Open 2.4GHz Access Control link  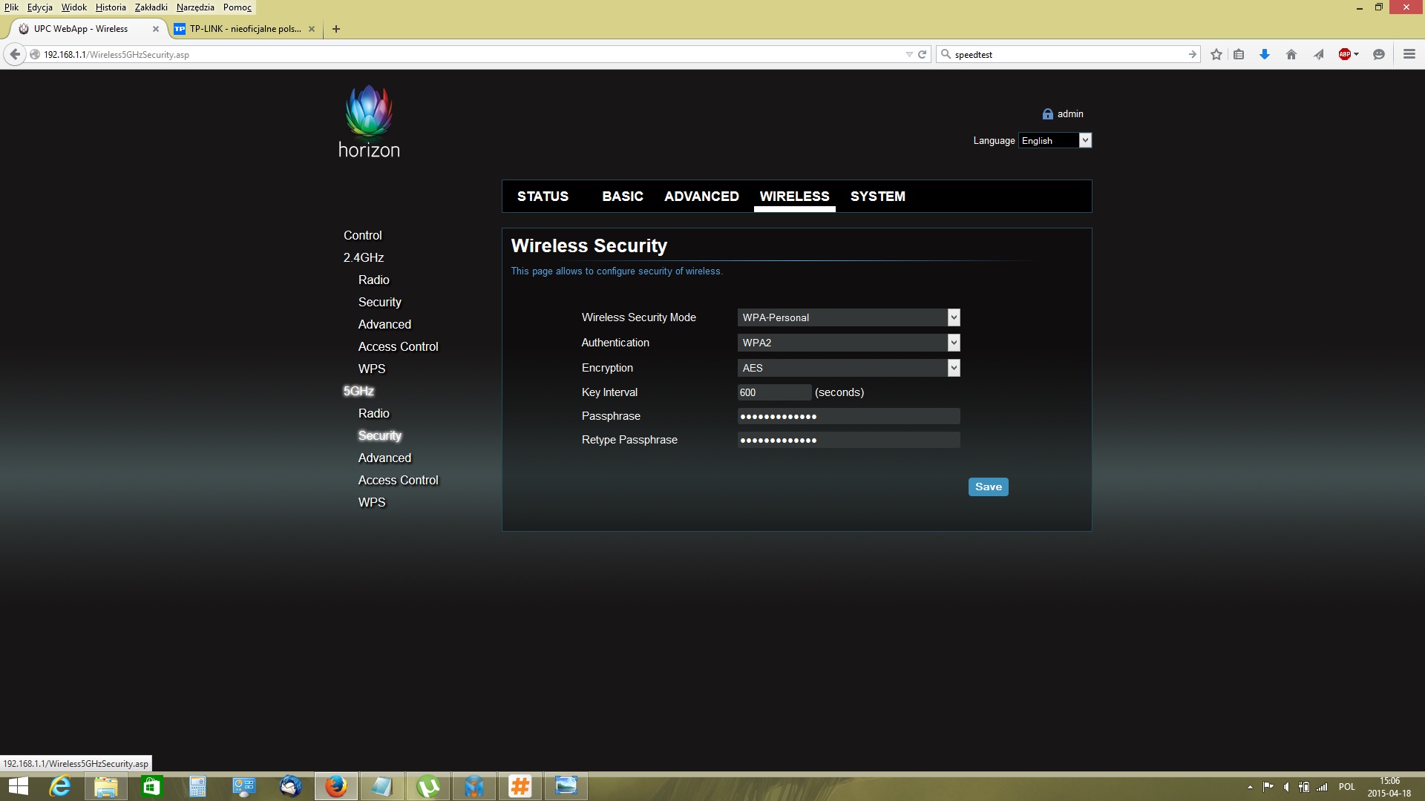pos(398,346)
